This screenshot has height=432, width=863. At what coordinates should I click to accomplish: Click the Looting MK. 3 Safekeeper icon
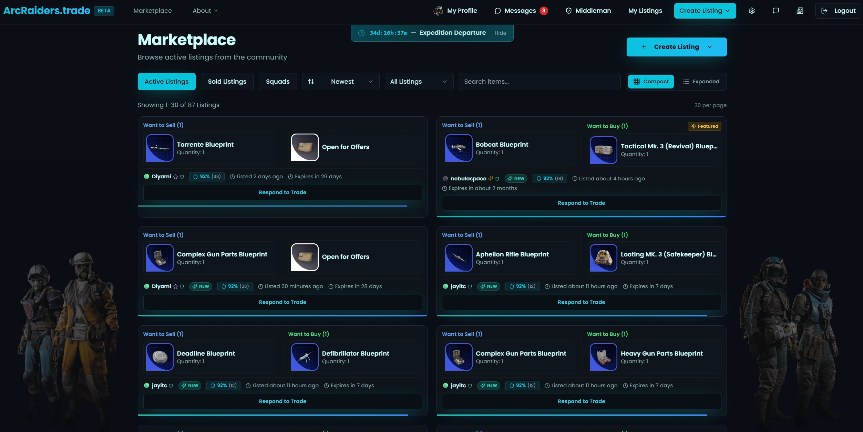(603, 258)
